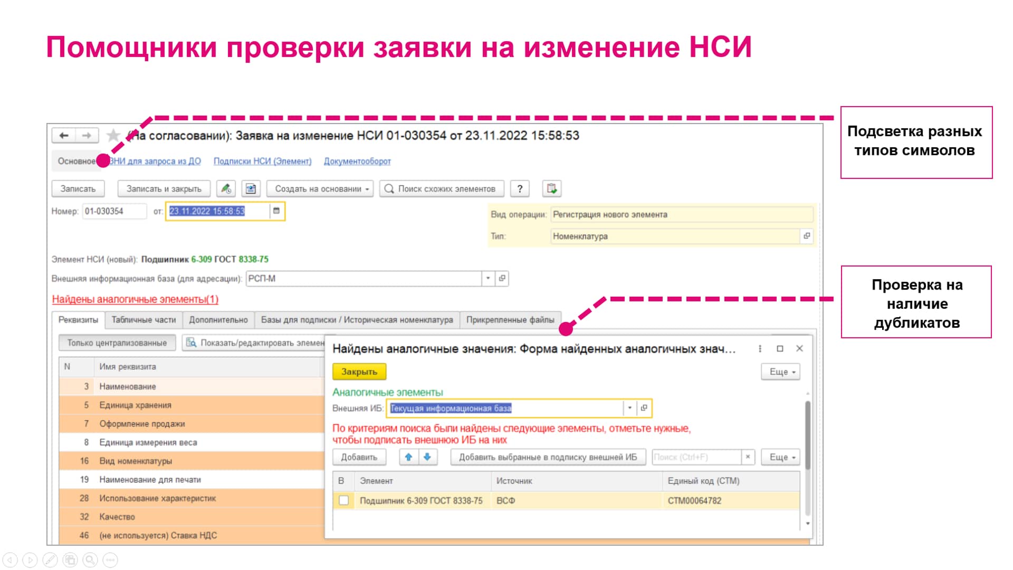Viewport: 1013px width, 570px height.
Task: Toggle Только централизованные filter button
Action: [x=117, y=343]
